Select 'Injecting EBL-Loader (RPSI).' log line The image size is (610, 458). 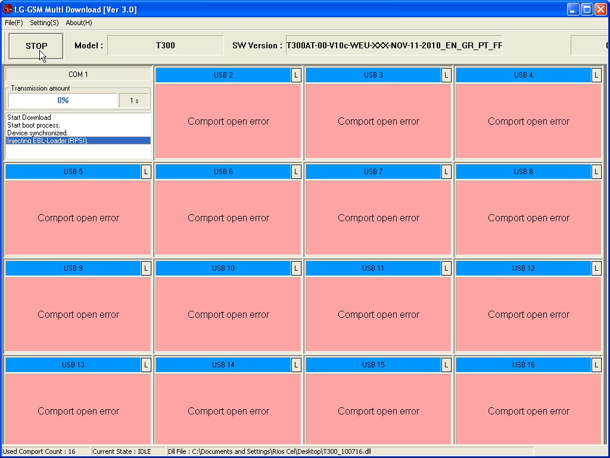point(78,141)
